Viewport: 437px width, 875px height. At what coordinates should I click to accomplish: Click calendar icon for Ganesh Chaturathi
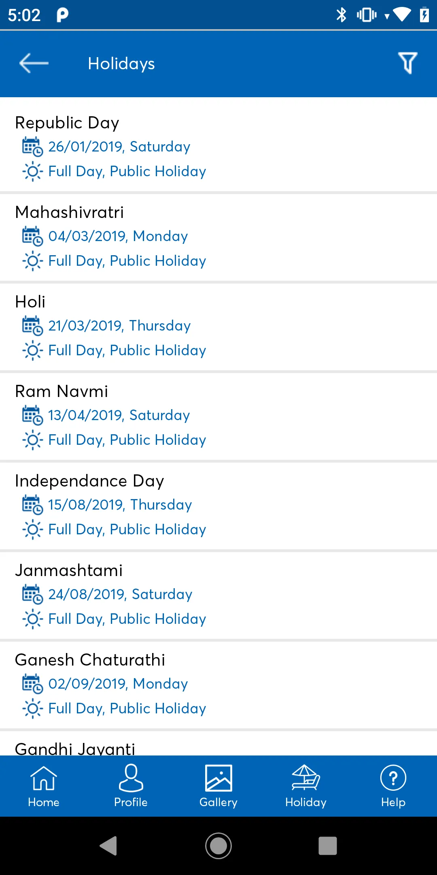click(x=32, y=684)
